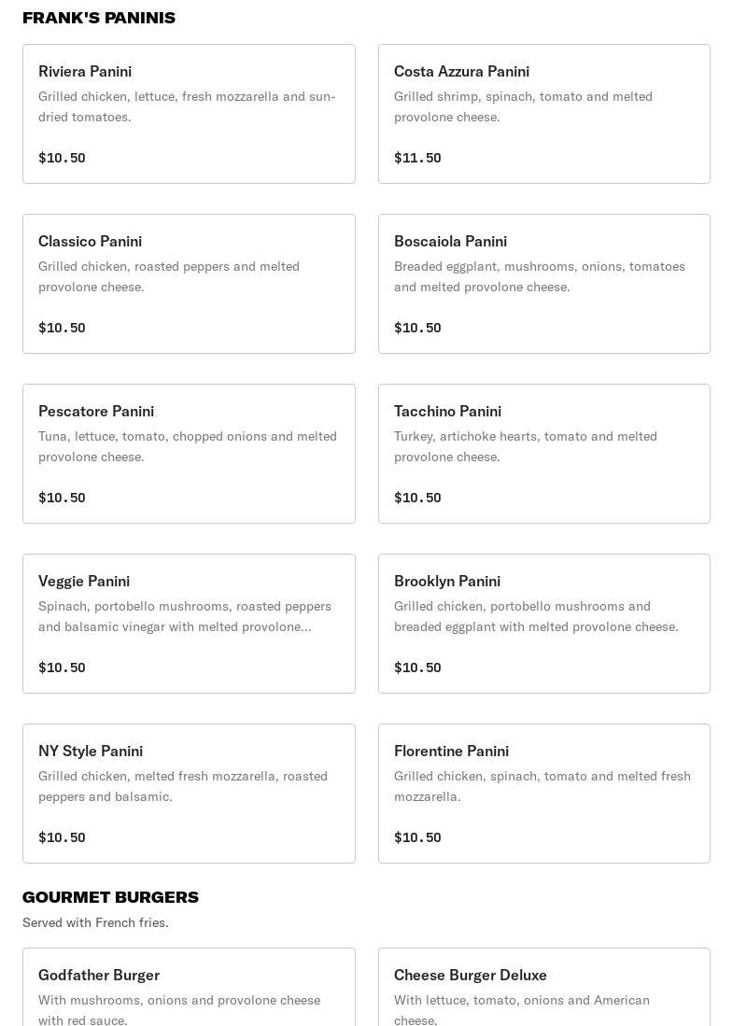Click the Florentine Panini $10.50 price
Screen dimensions: 733x1026
pyautogui.click(x=417, y=837)
